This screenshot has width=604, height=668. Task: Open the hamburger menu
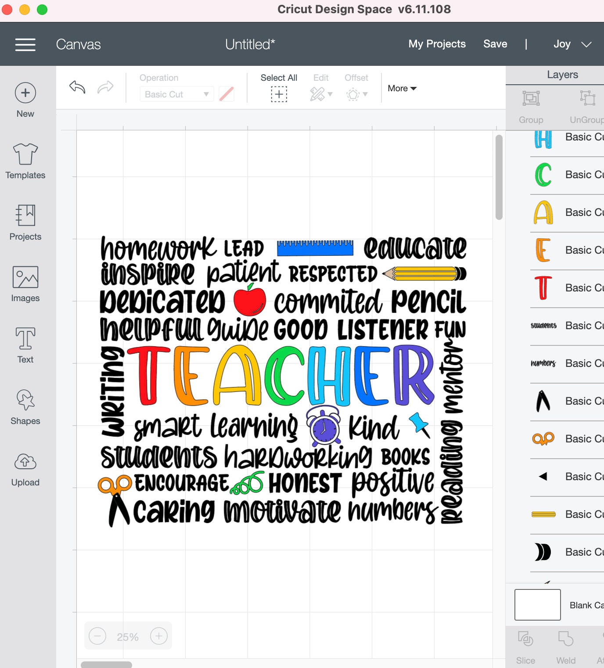25,44
